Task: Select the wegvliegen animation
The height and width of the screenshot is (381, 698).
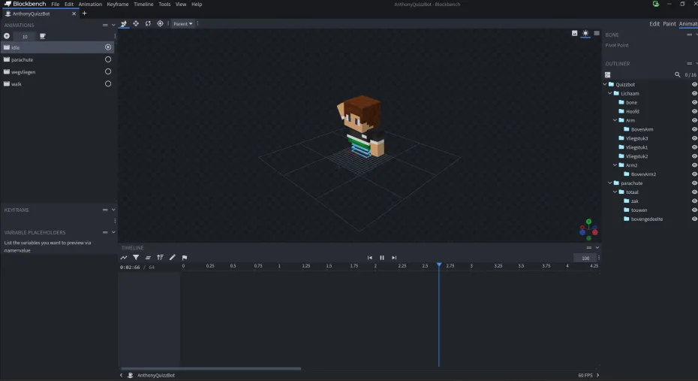Action: [x=58, y=71]
